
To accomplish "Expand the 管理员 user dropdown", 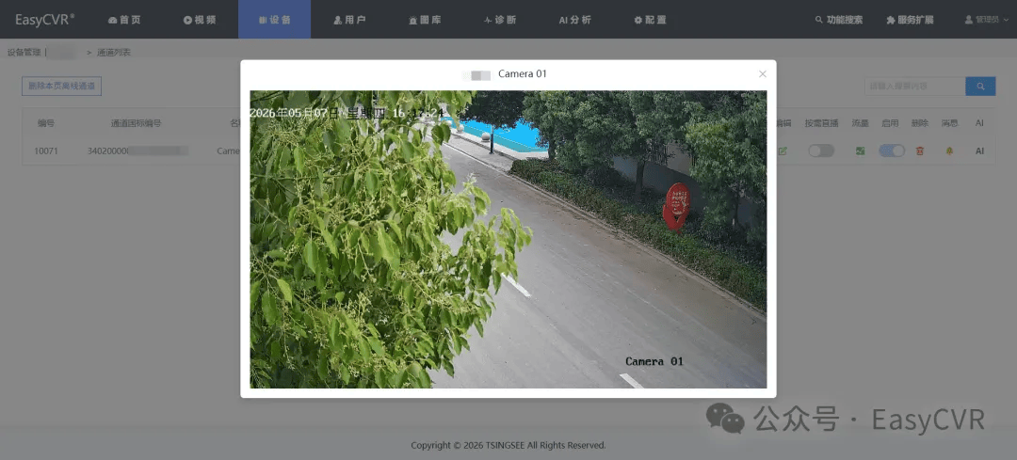I will tap(987, 20).
